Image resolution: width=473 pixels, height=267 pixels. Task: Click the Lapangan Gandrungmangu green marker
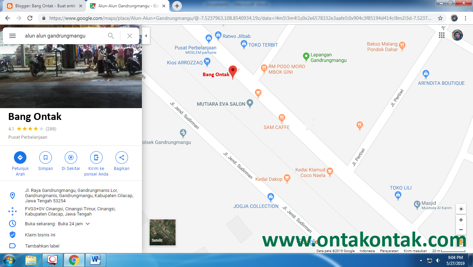click(306, 56)
